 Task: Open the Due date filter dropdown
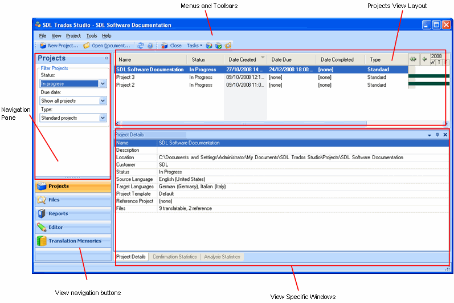pos(103,100)
